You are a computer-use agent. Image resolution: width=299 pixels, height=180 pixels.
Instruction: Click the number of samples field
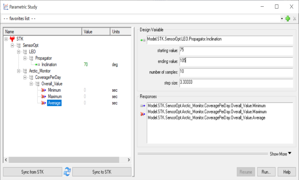[236, 72]
